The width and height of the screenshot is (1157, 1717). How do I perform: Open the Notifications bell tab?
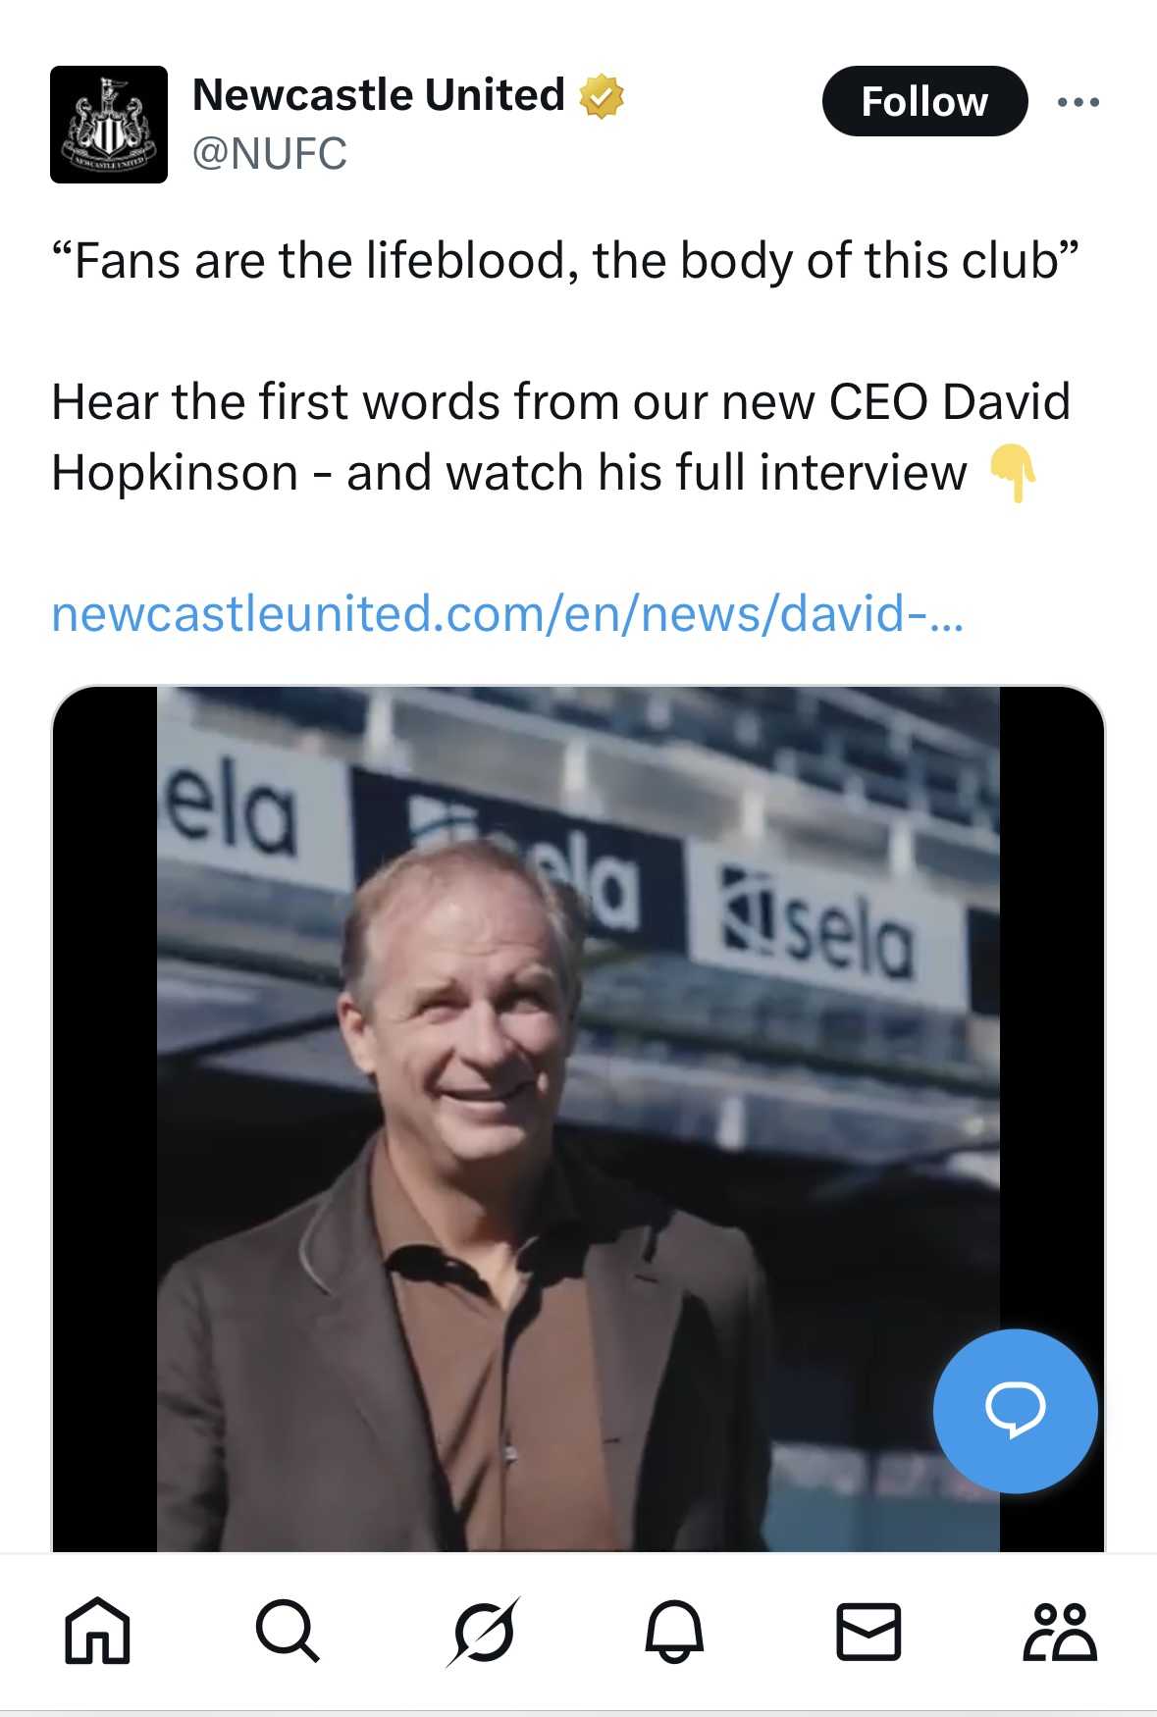pyautogui.click(x=674, y=1632)
